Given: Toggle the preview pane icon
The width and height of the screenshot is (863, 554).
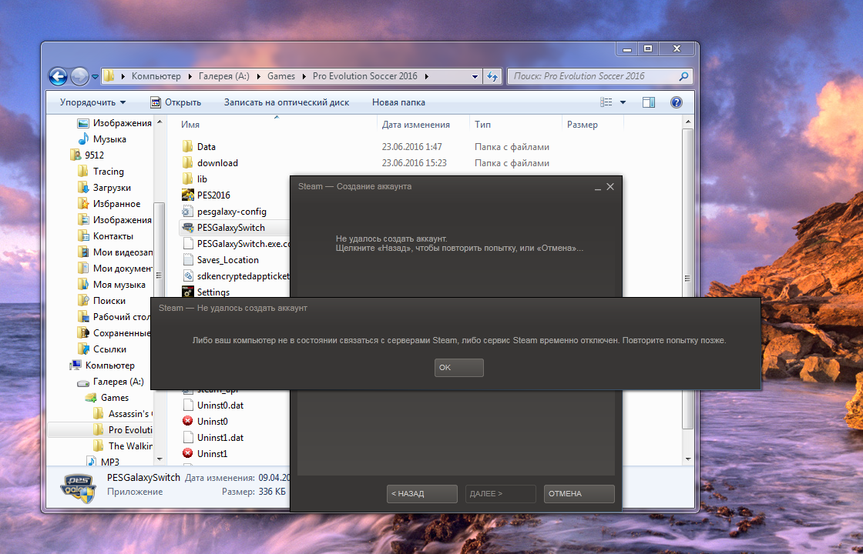Looking at the screenshot, I should click(x=649, y=102).
